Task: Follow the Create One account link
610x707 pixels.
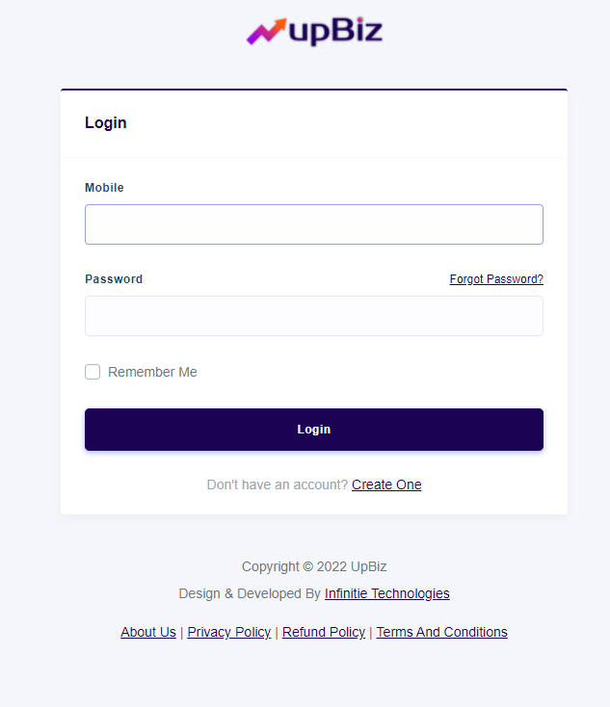Action: click(x=386, y=484)
